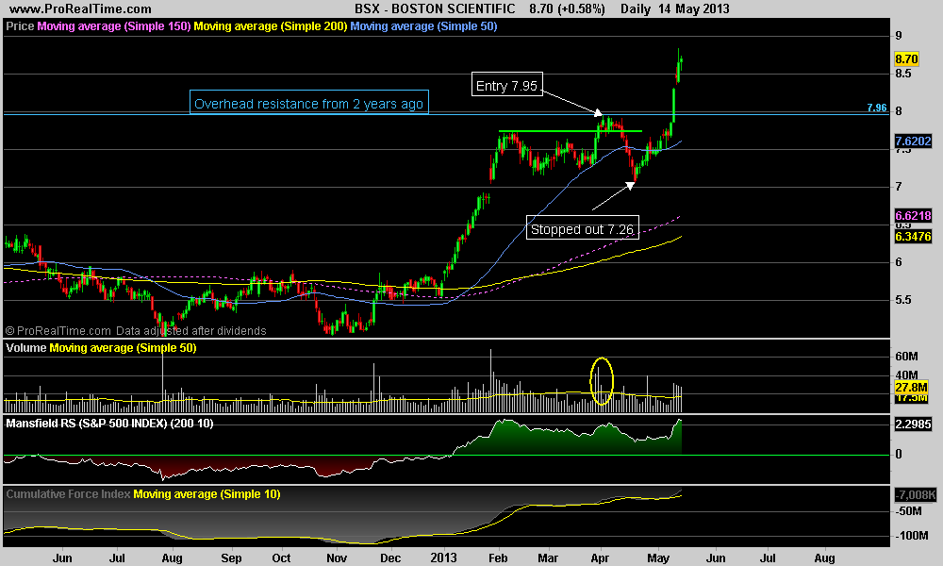Image resolution: width=943 pixels, height=566 pixels.
Task: Select the price panel's Moving average (Simple 50)
Action: [x=424, y=26]
